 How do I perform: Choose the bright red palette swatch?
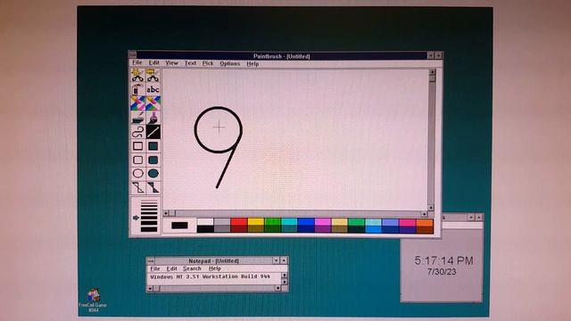pos(239,222)
